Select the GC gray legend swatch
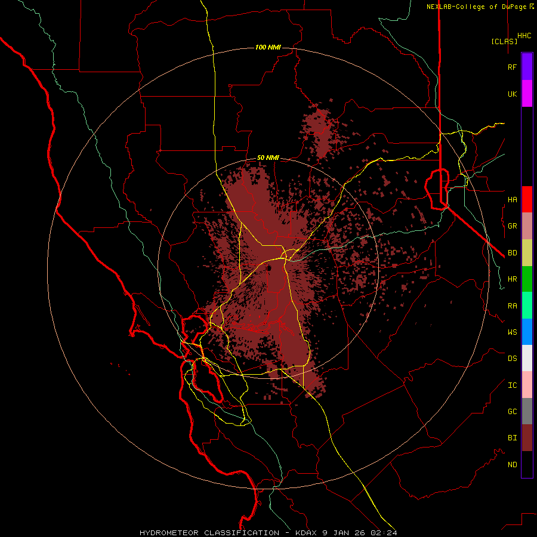The image size is (537, 537). [527, 411]
